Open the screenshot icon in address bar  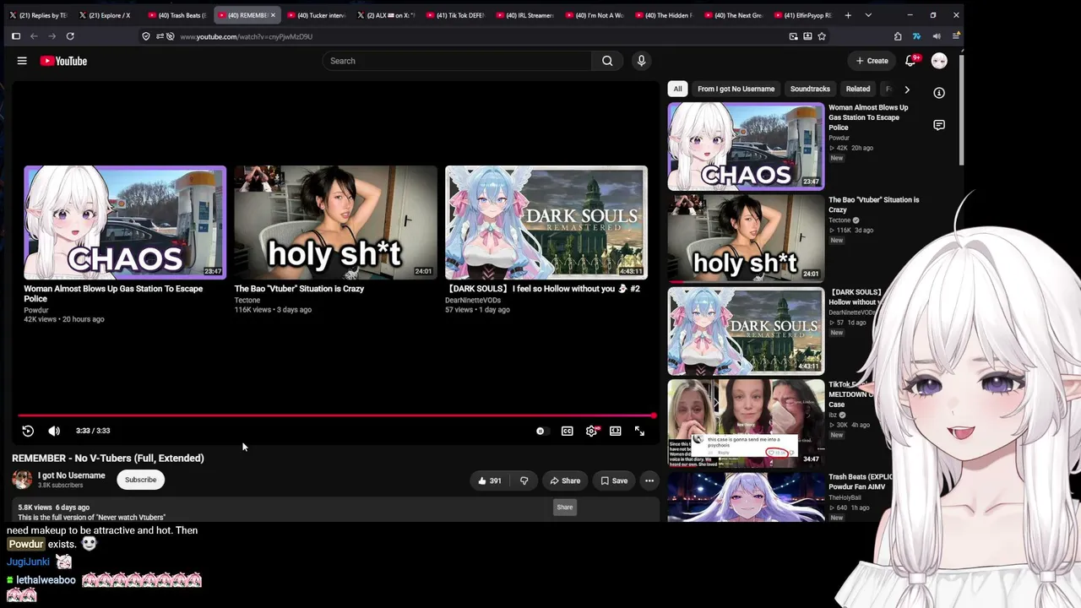(x=793, y=36)
